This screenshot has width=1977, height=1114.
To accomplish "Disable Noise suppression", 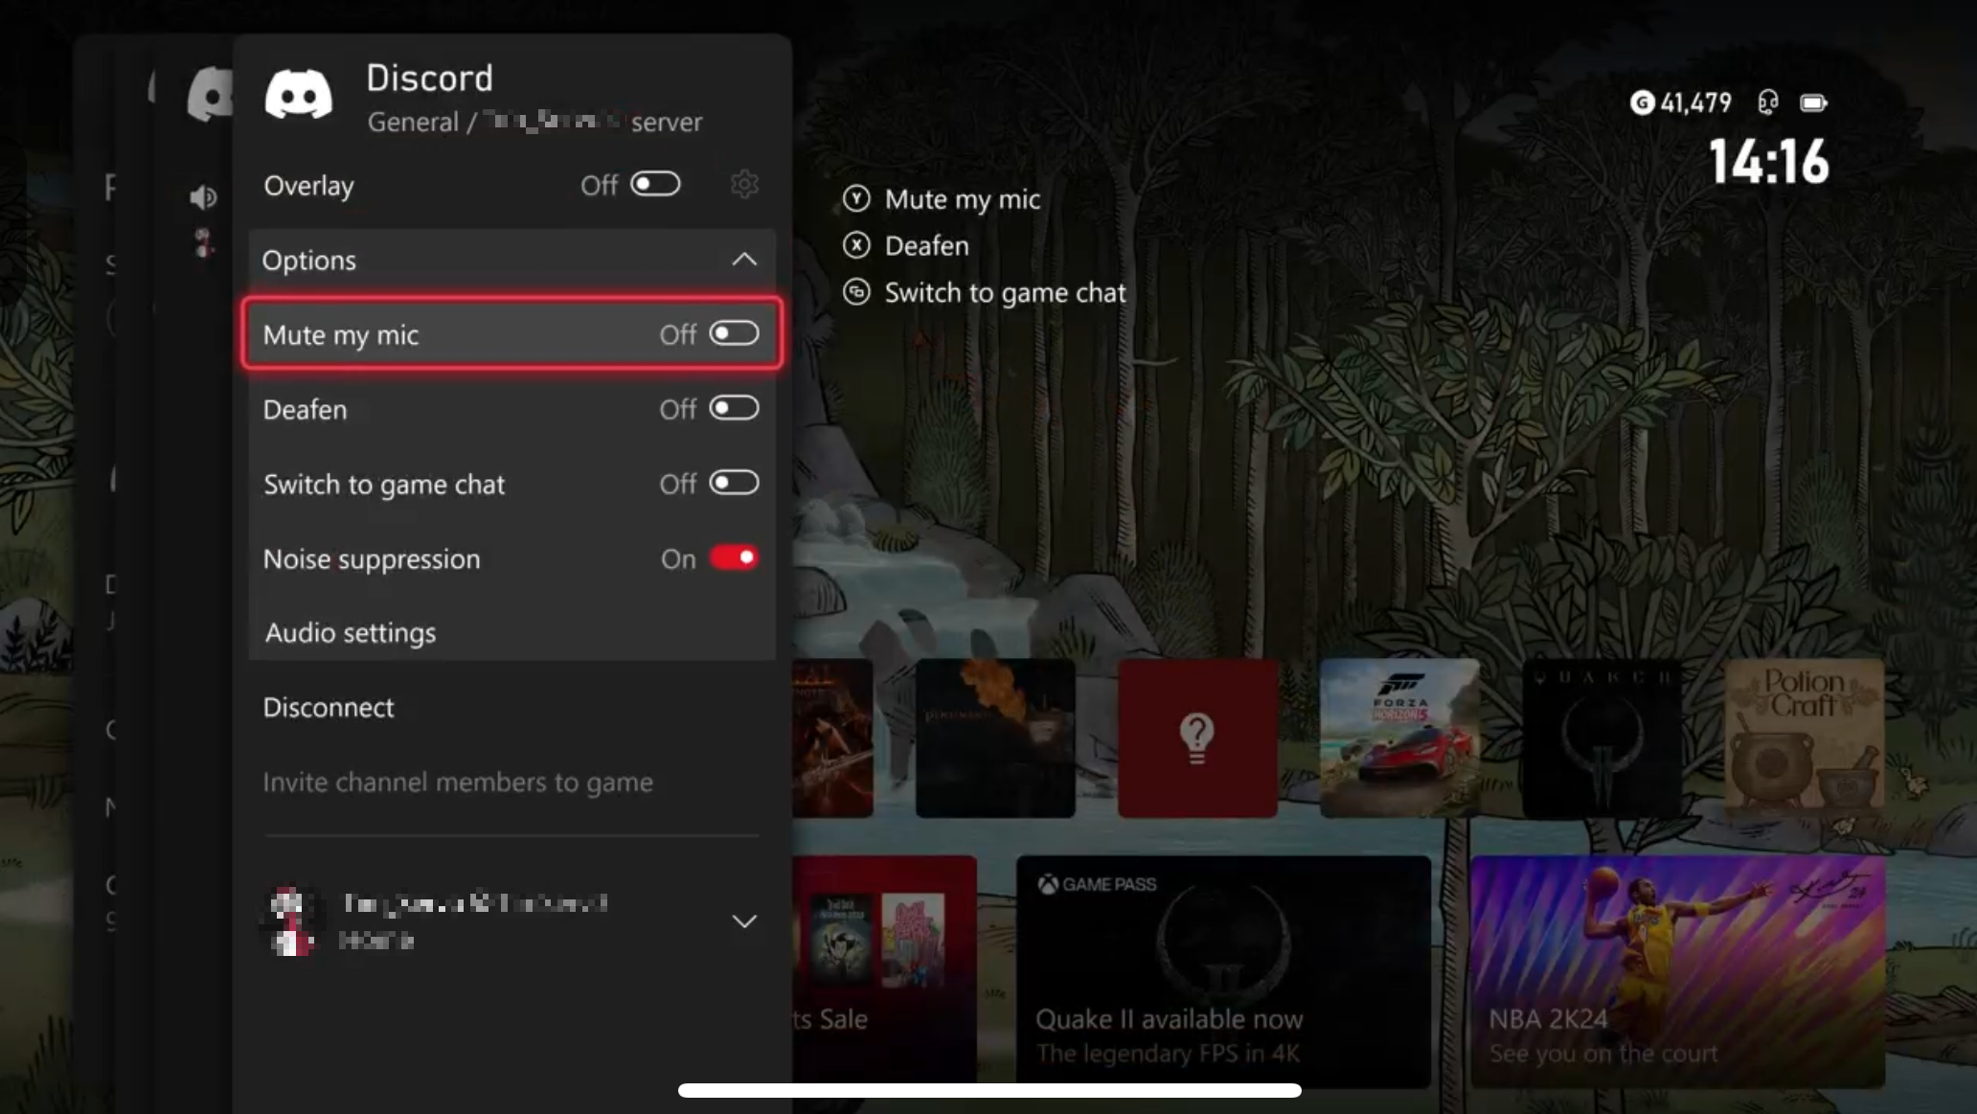I will tap(734, 557).
